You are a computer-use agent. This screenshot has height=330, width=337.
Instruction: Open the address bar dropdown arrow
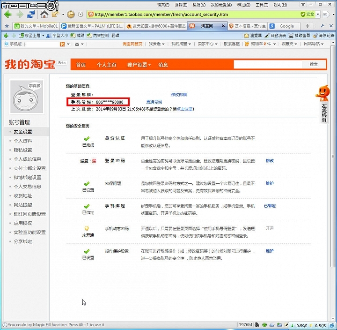[318, 15]
